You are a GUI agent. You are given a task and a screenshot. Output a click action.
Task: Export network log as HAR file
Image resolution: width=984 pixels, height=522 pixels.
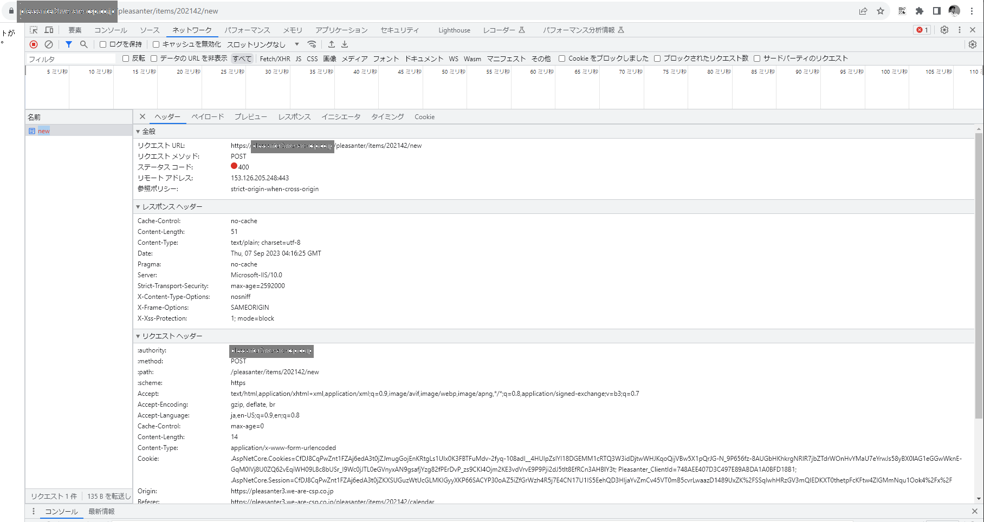[x=345, y=44]
